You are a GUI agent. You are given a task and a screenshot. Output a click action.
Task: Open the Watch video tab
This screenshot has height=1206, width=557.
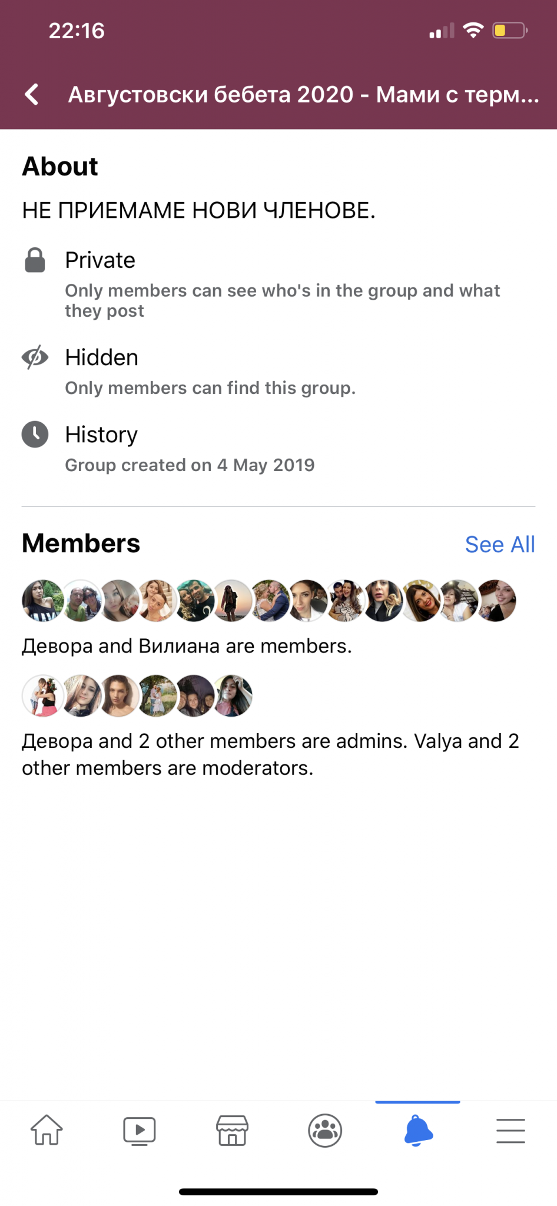pos(140,1130)
